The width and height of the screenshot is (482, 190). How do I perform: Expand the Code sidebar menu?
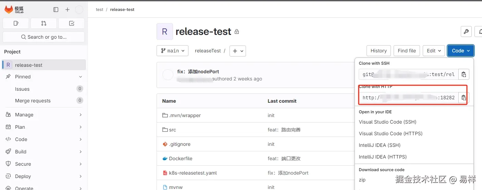tap(44, 139)
